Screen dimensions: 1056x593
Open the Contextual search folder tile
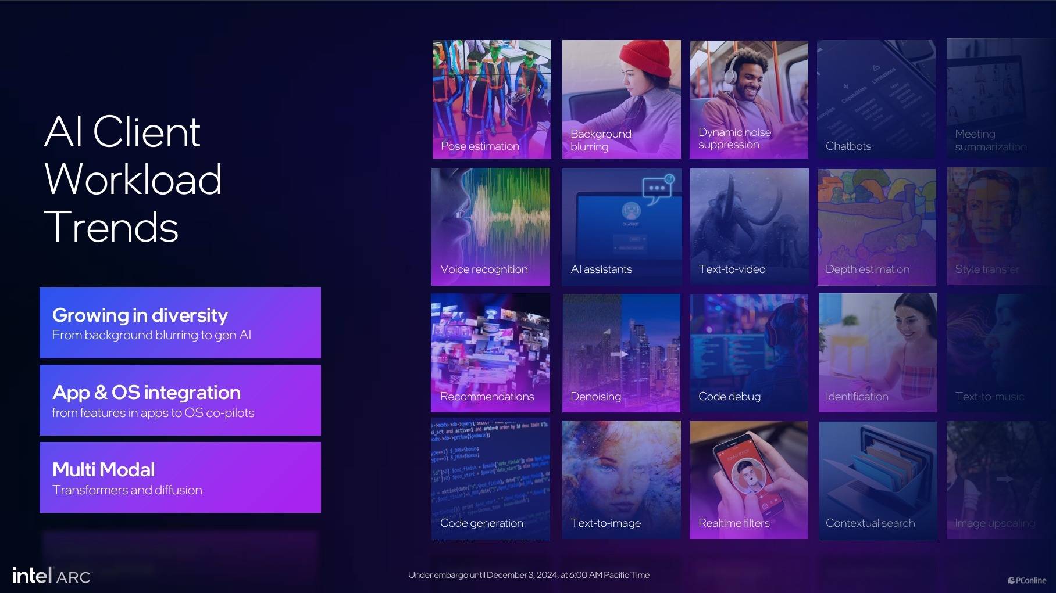877,480
